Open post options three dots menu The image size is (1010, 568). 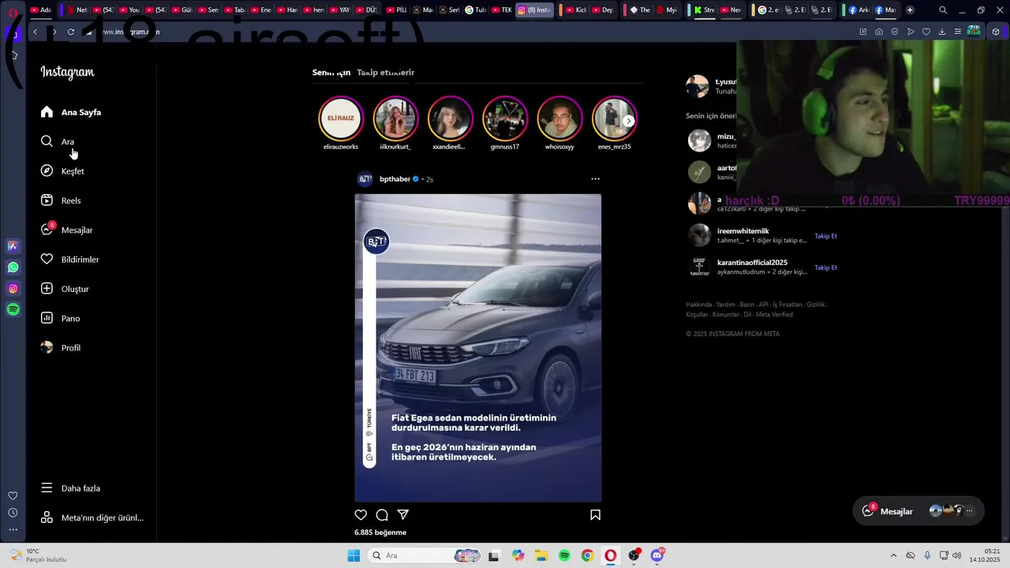point(596,179)
